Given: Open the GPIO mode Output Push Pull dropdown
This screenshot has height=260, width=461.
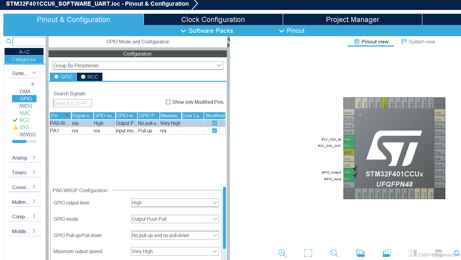Looking at the screenshot, I should pyautogui.click(x=175, y=219).
